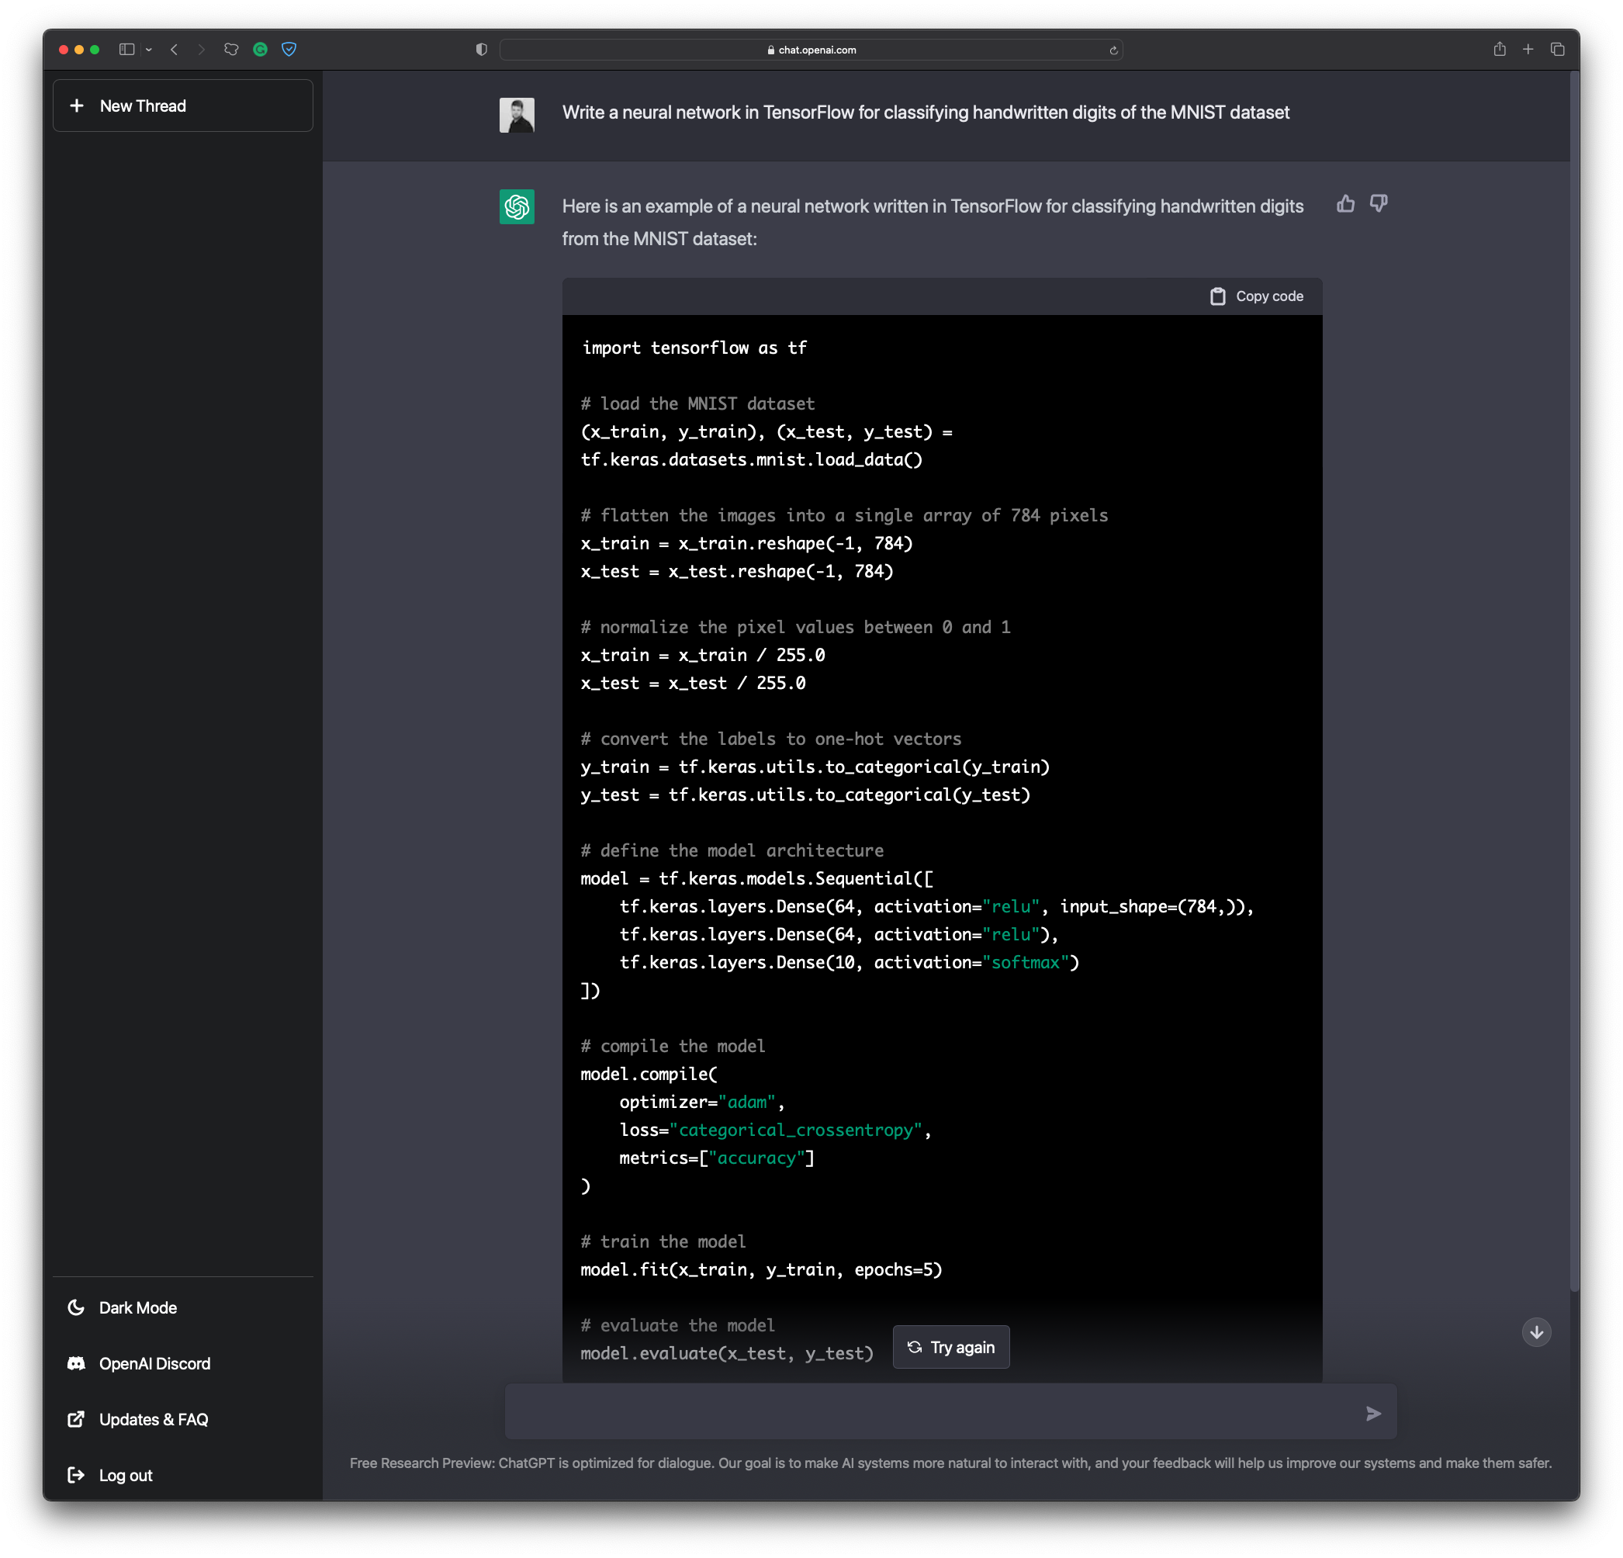Reload the page using the refresh icon
Screen dimensions: 1623x1558
(x=1113, y=50)
